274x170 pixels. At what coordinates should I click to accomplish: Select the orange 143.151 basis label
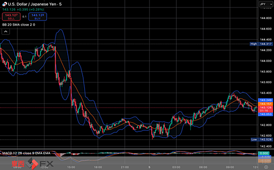click(266, 104)
